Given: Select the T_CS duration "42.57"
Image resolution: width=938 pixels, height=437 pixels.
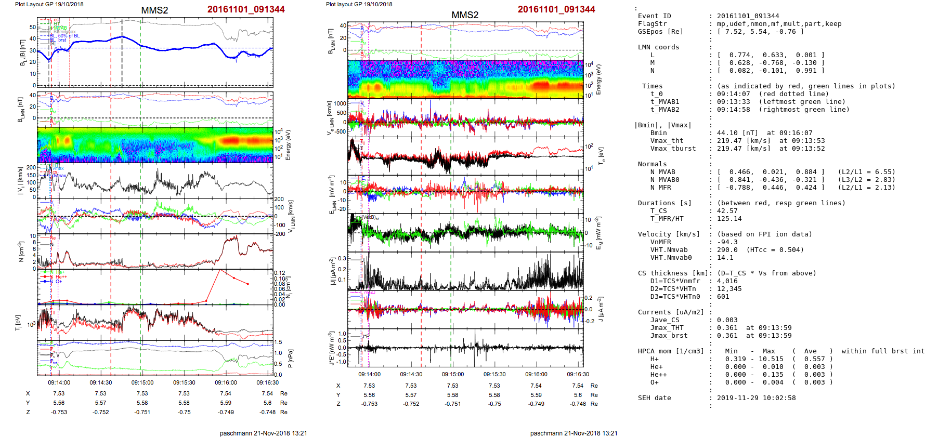Looking at the screenshot, I should coord(727,211).
